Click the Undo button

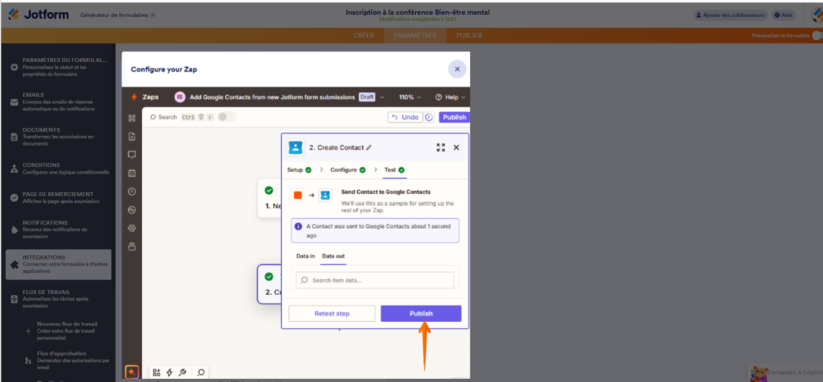click(405, 117)
